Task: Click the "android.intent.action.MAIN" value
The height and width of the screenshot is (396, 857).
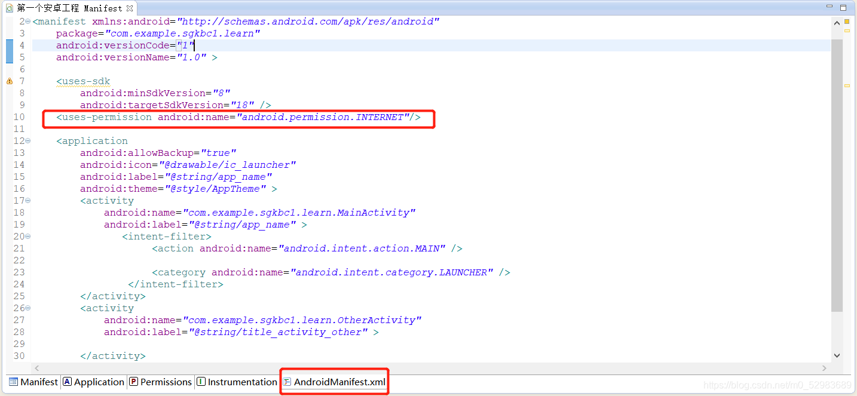Action: tap(361, 248)
